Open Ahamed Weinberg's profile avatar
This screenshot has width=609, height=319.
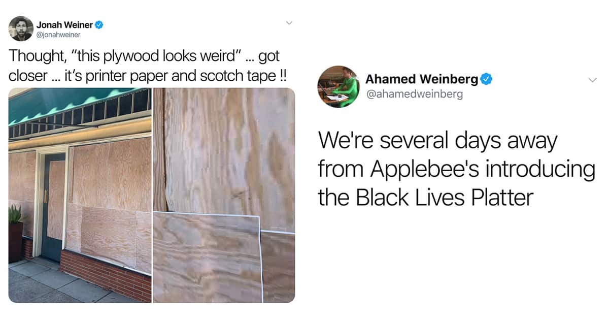[x=339, y=86]
